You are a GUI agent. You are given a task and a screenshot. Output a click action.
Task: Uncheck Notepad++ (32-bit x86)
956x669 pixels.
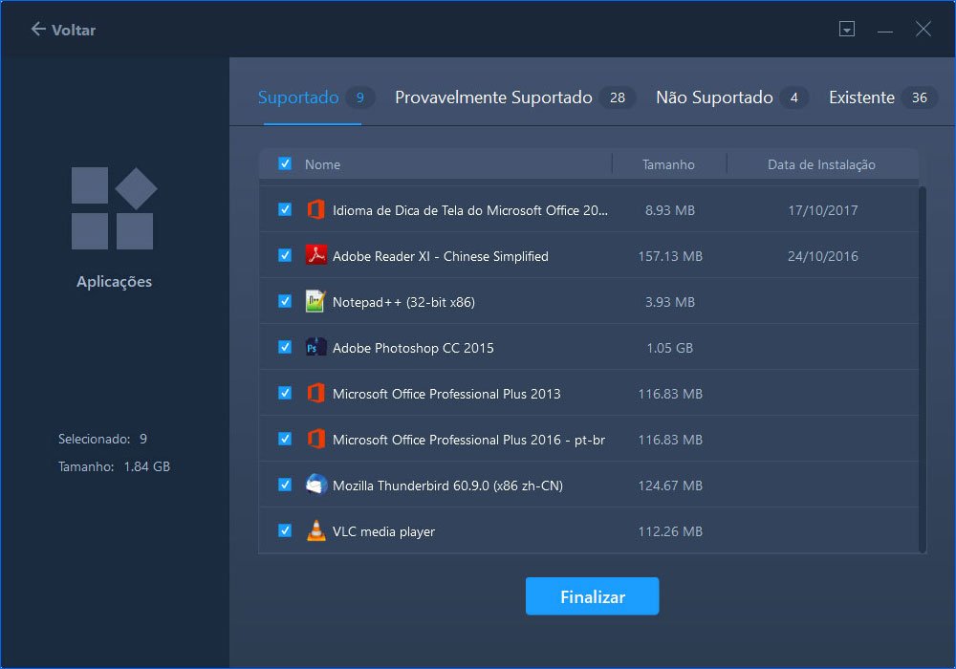pyautogui.click(x=285, y=301)
